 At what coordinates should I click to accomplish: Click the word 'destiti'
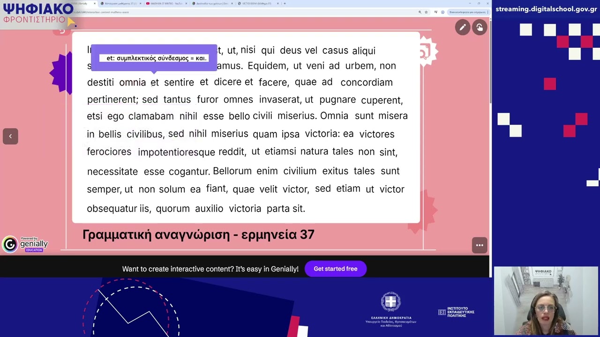click(x=100, y=82)
